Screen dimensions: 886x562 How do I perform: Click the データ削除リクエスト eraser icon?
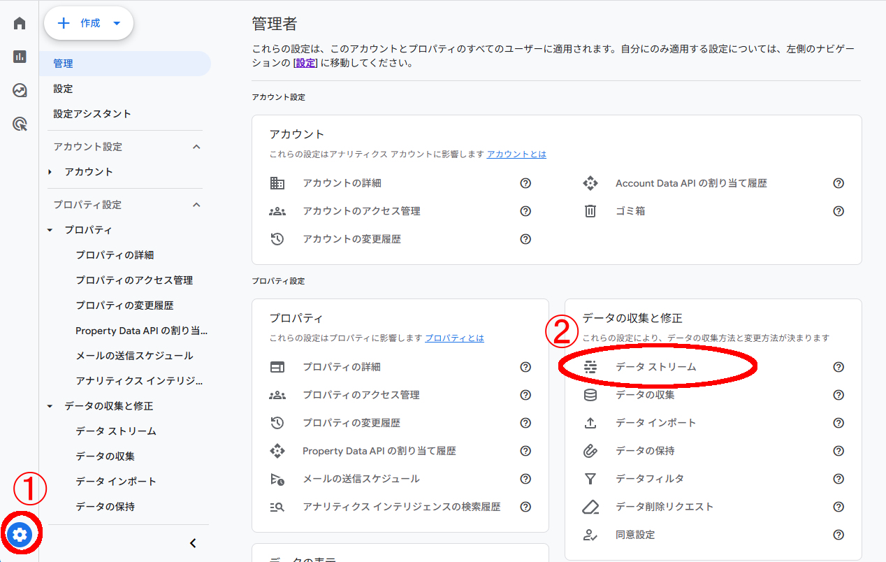[590, 506]
